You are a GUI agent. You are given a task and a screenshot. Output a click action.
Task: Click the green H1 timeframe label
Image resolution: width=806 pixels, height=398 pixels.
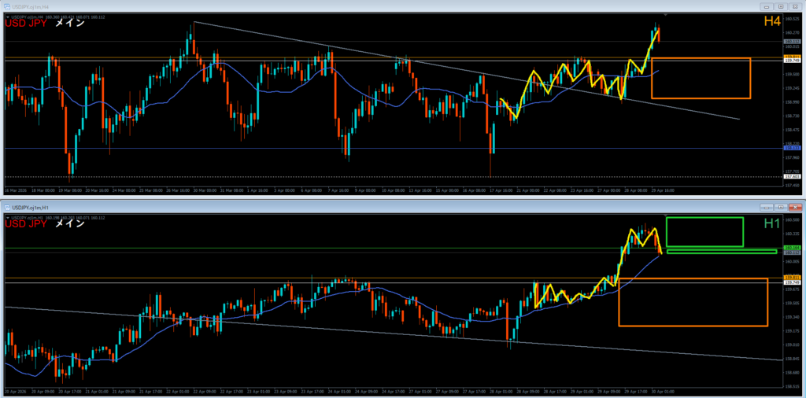(x=772, y=224)
